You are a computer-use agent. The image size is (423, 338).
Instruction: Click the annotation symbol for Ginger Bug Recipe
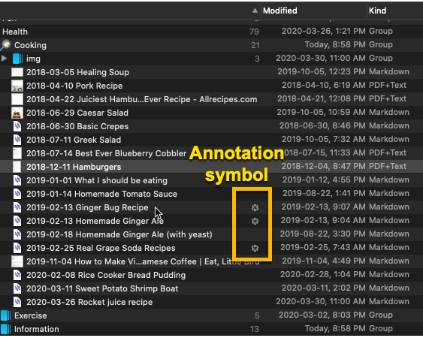tap(255, 207)
